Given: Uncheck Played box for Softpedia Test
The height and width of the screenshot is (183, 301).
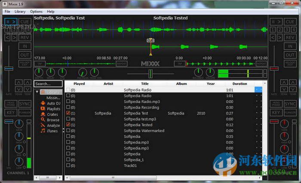Looking at the screenshot, I should coord(68,113).
